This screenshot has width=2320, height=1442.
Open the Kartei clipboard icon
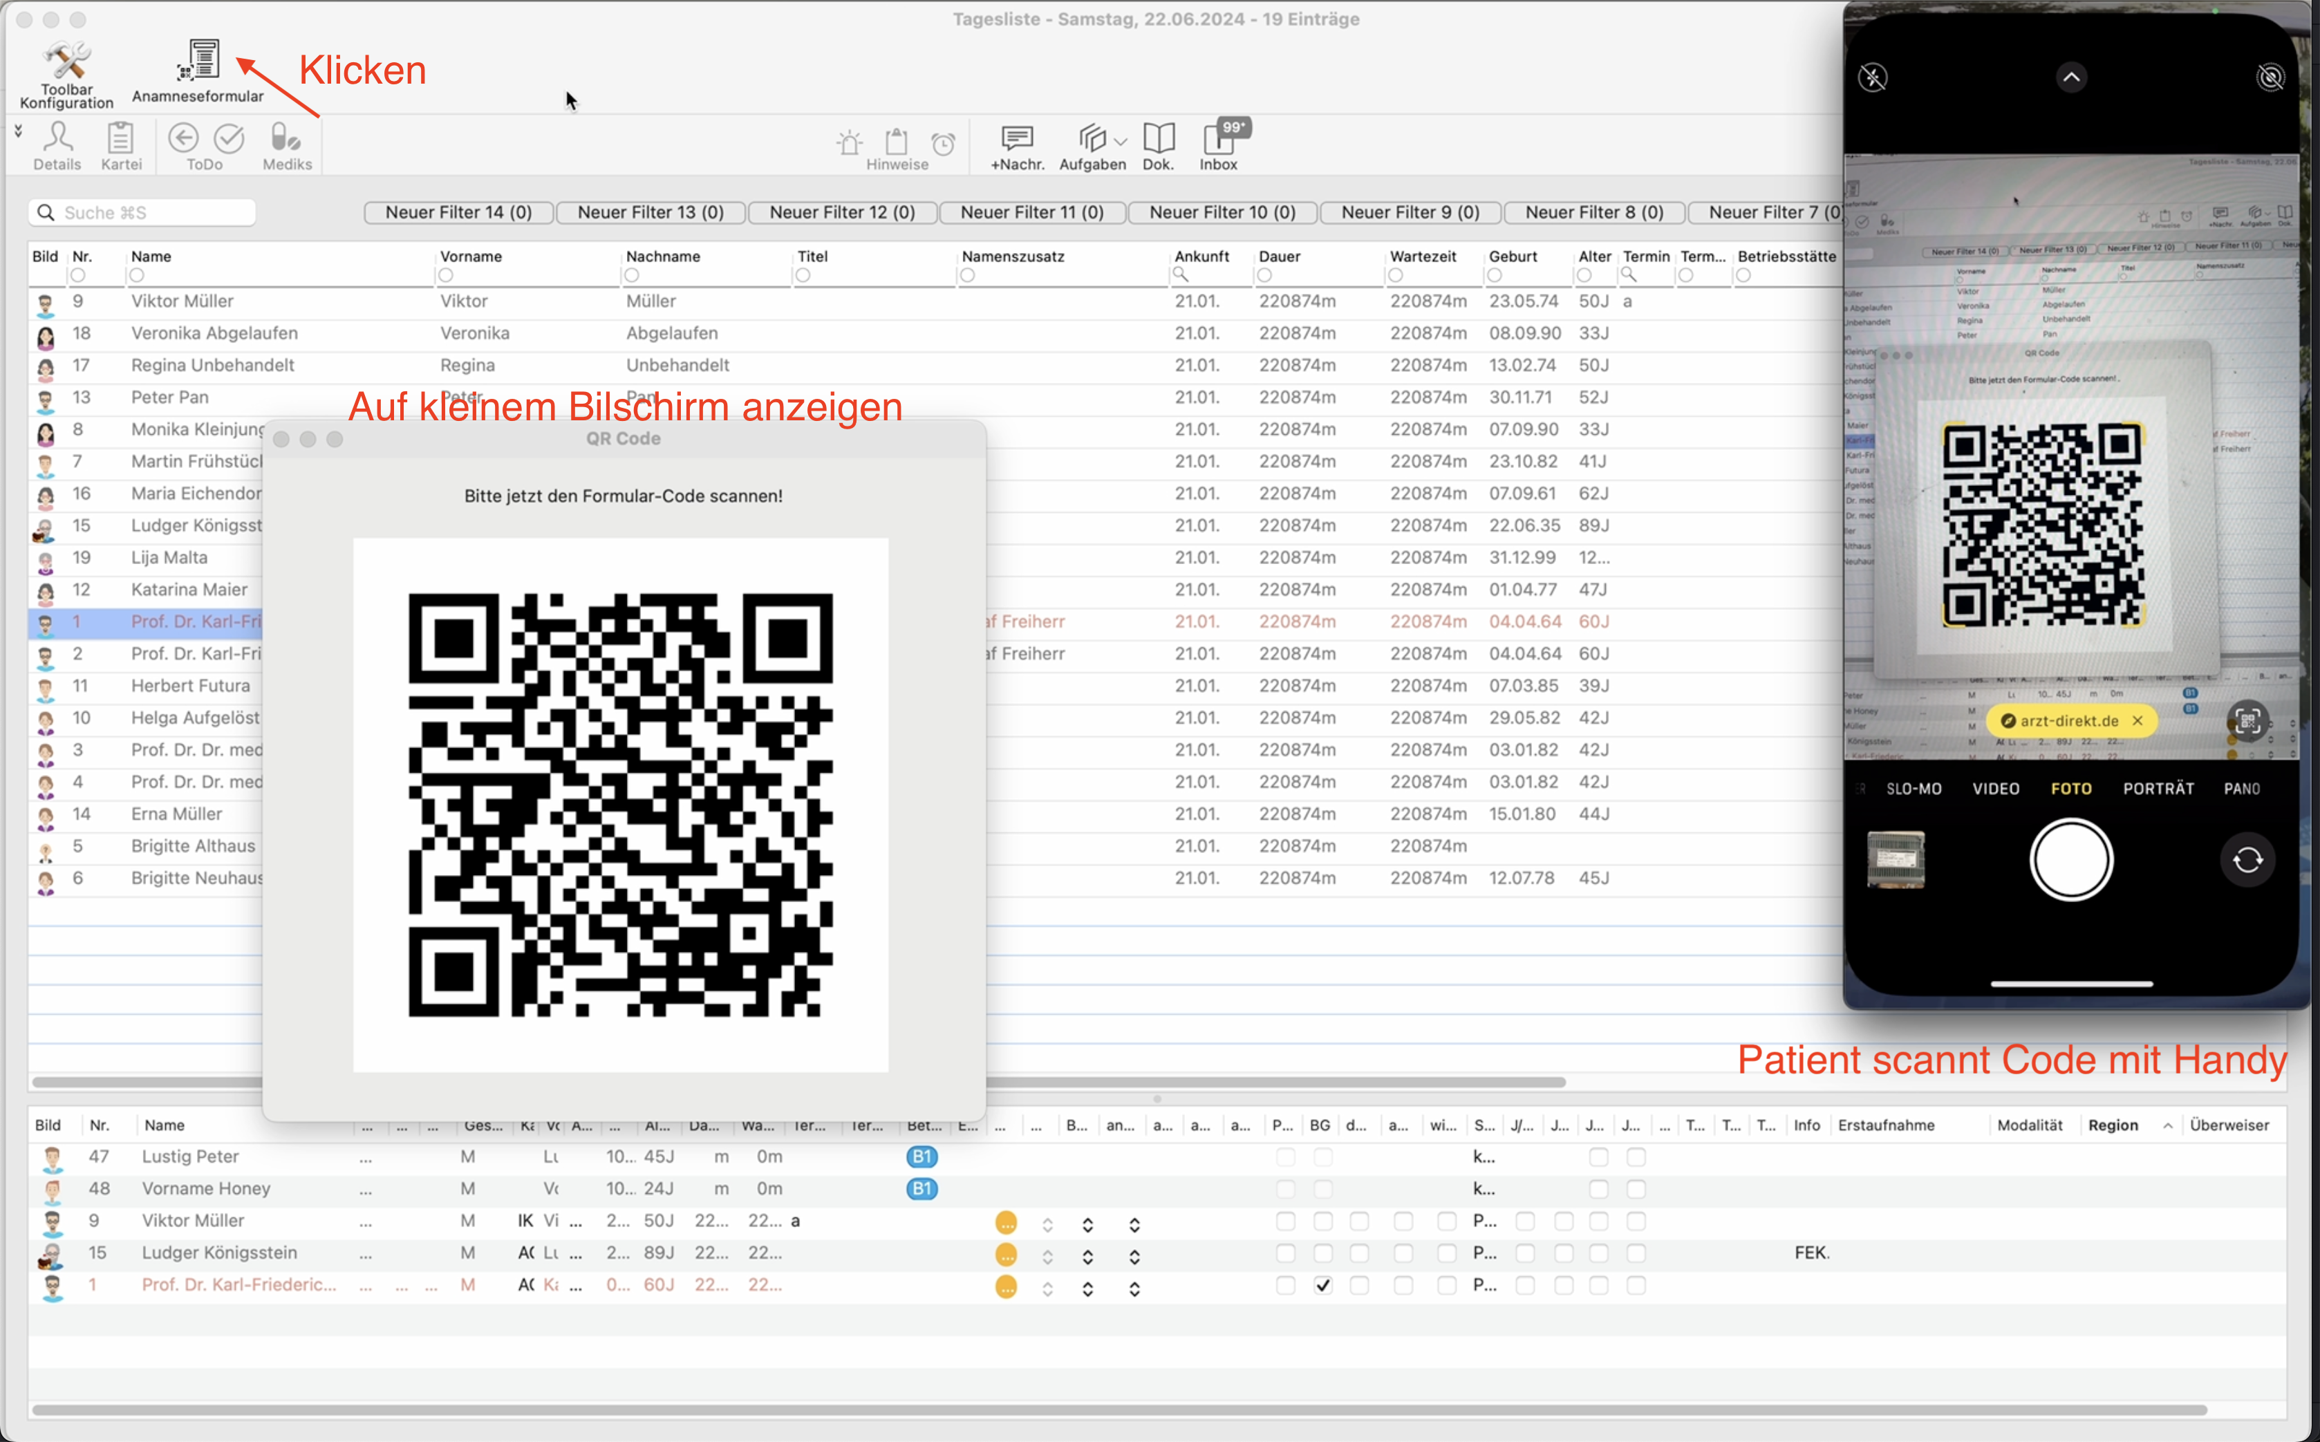point(121,145)
